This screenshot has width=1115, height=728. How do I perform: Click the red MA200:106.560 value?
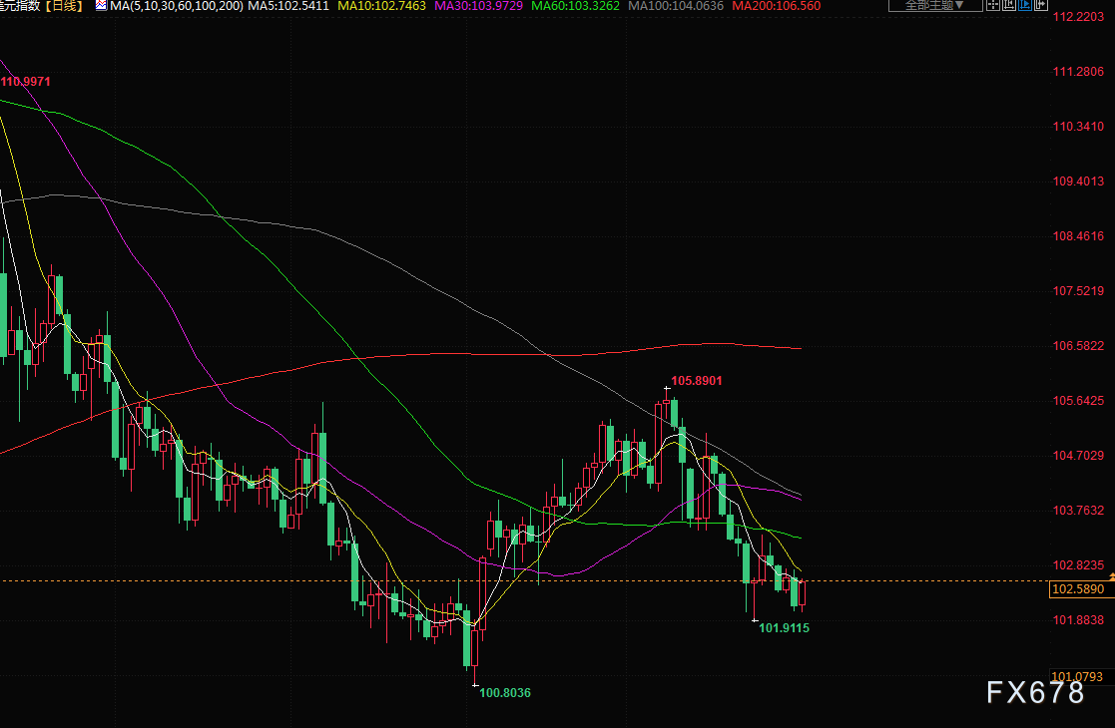(x=776, y=6)
